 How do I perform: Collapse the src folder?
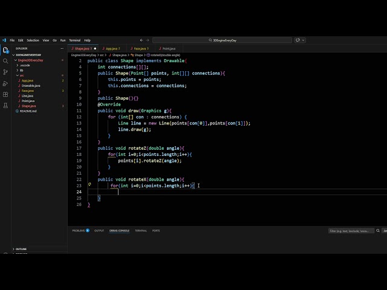point(22,76)
